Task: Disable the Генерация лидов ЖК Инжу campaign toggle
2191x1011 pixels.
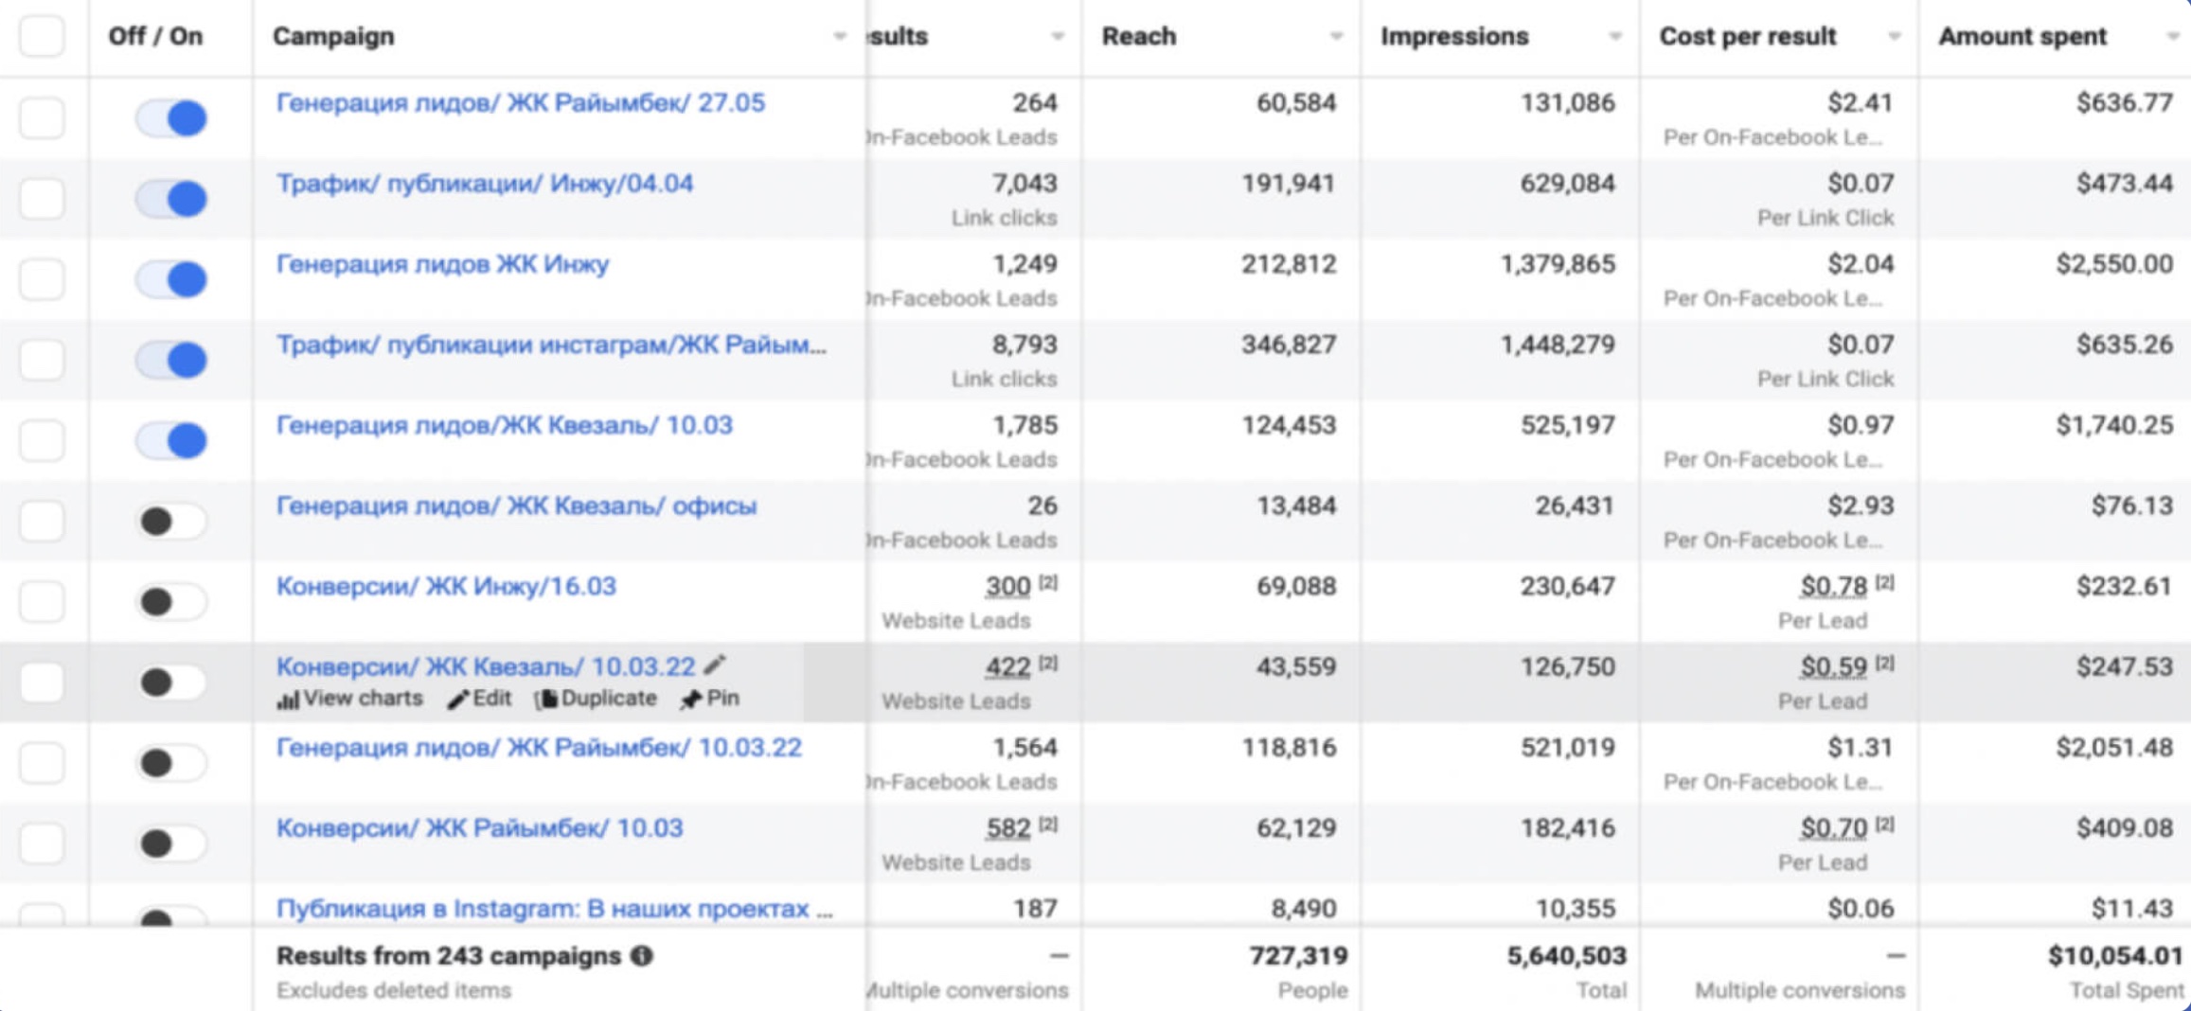Action: point(171,279)
